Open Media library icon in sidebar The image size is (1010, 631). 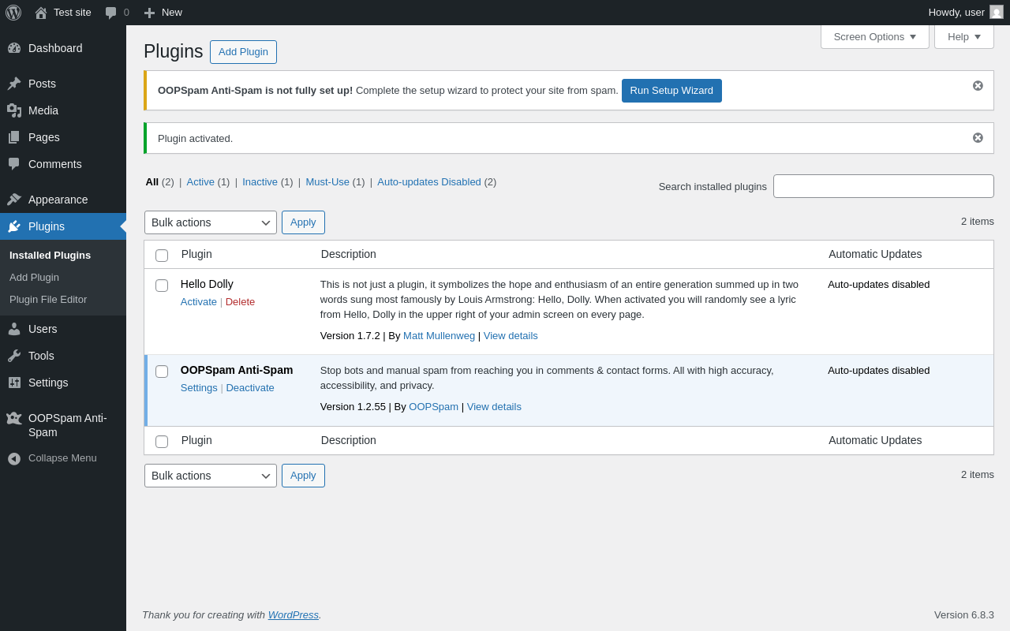[x=14, y=110]
